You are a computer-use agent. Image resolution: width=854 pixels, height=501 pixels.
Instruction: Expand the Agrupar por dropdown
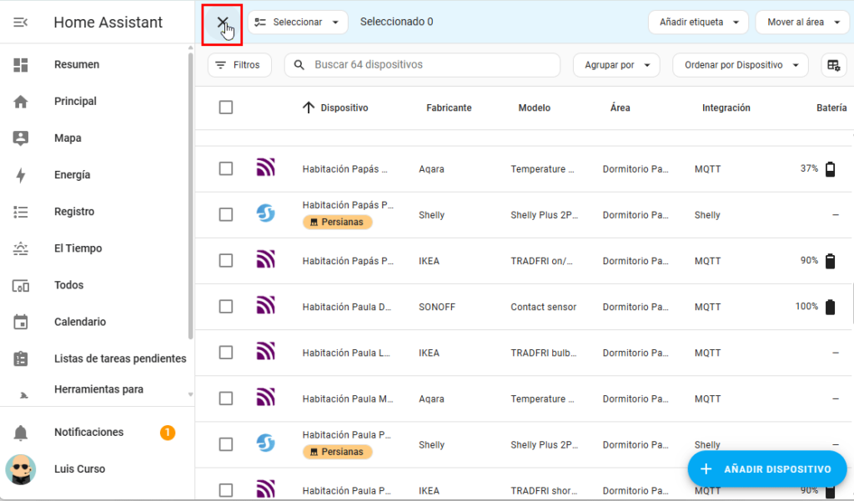[616, 65]
